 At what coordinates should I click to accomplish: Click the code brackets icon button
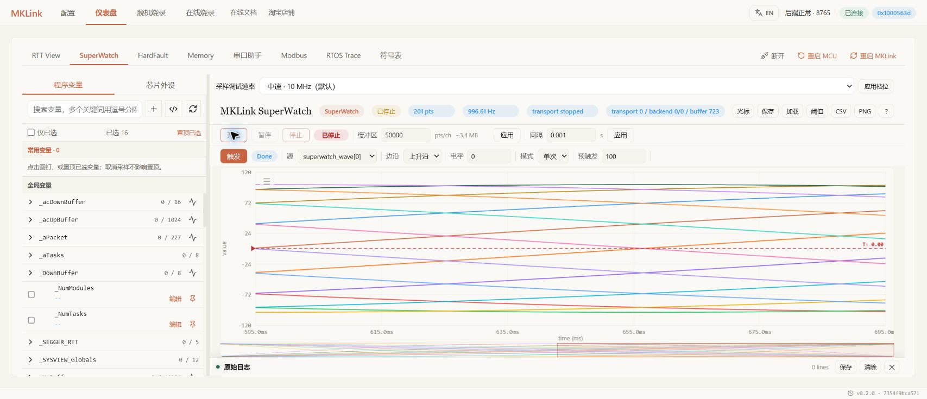(x=173, y=109)
